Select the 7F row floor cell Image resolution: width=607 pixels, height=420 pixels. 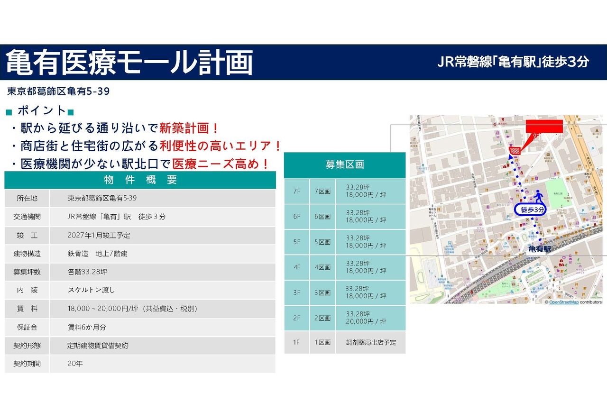[297, 191]
